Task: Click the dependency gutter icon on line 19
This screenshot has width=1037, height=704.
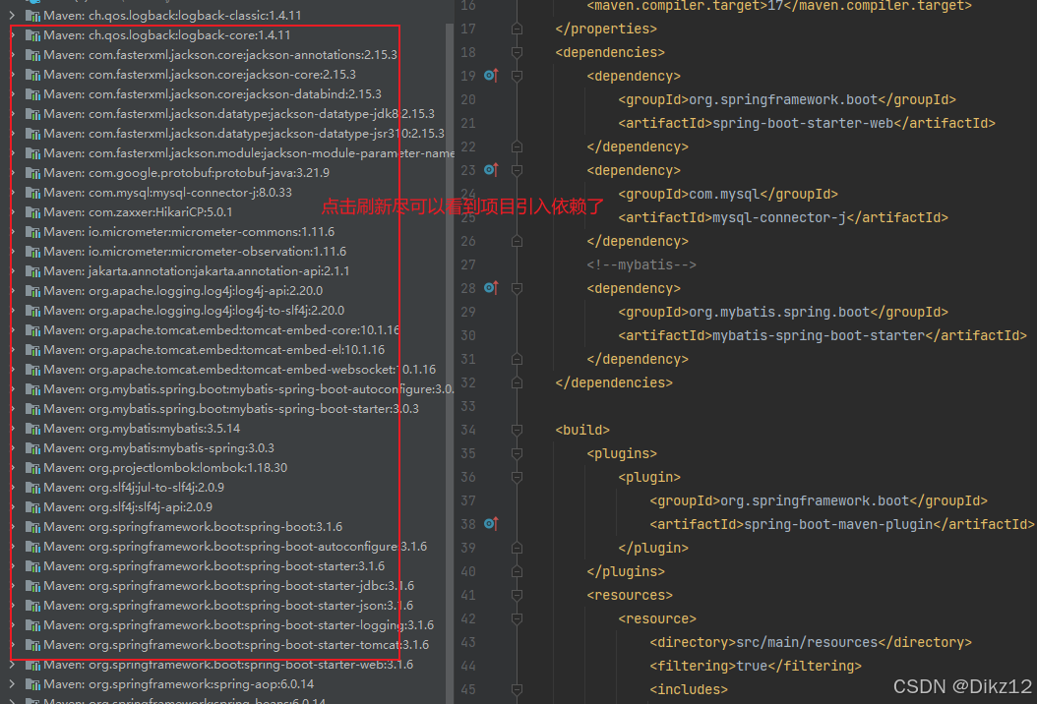Action: click(x=491, y=76)
